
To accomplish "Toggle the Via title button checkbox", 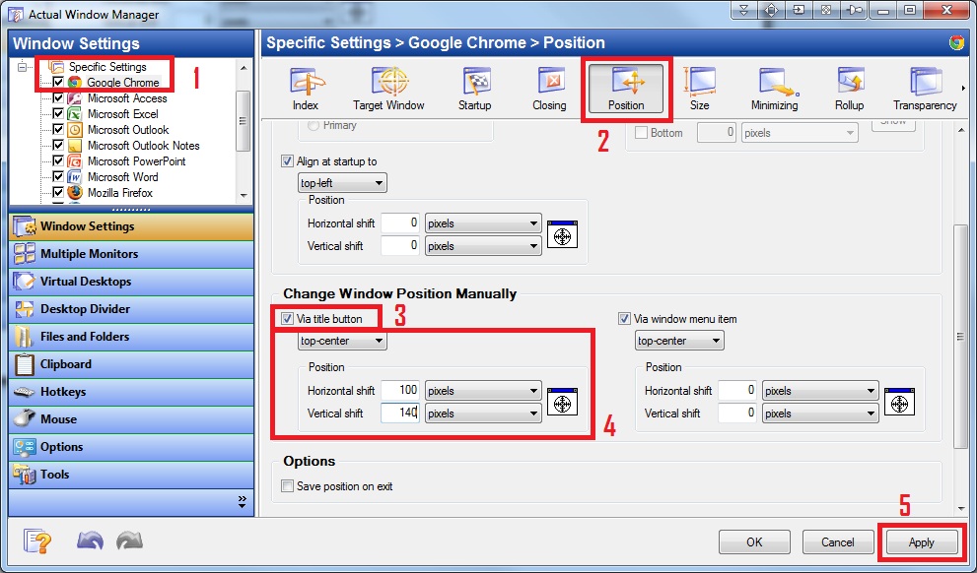I will click(x=287, y=319).
